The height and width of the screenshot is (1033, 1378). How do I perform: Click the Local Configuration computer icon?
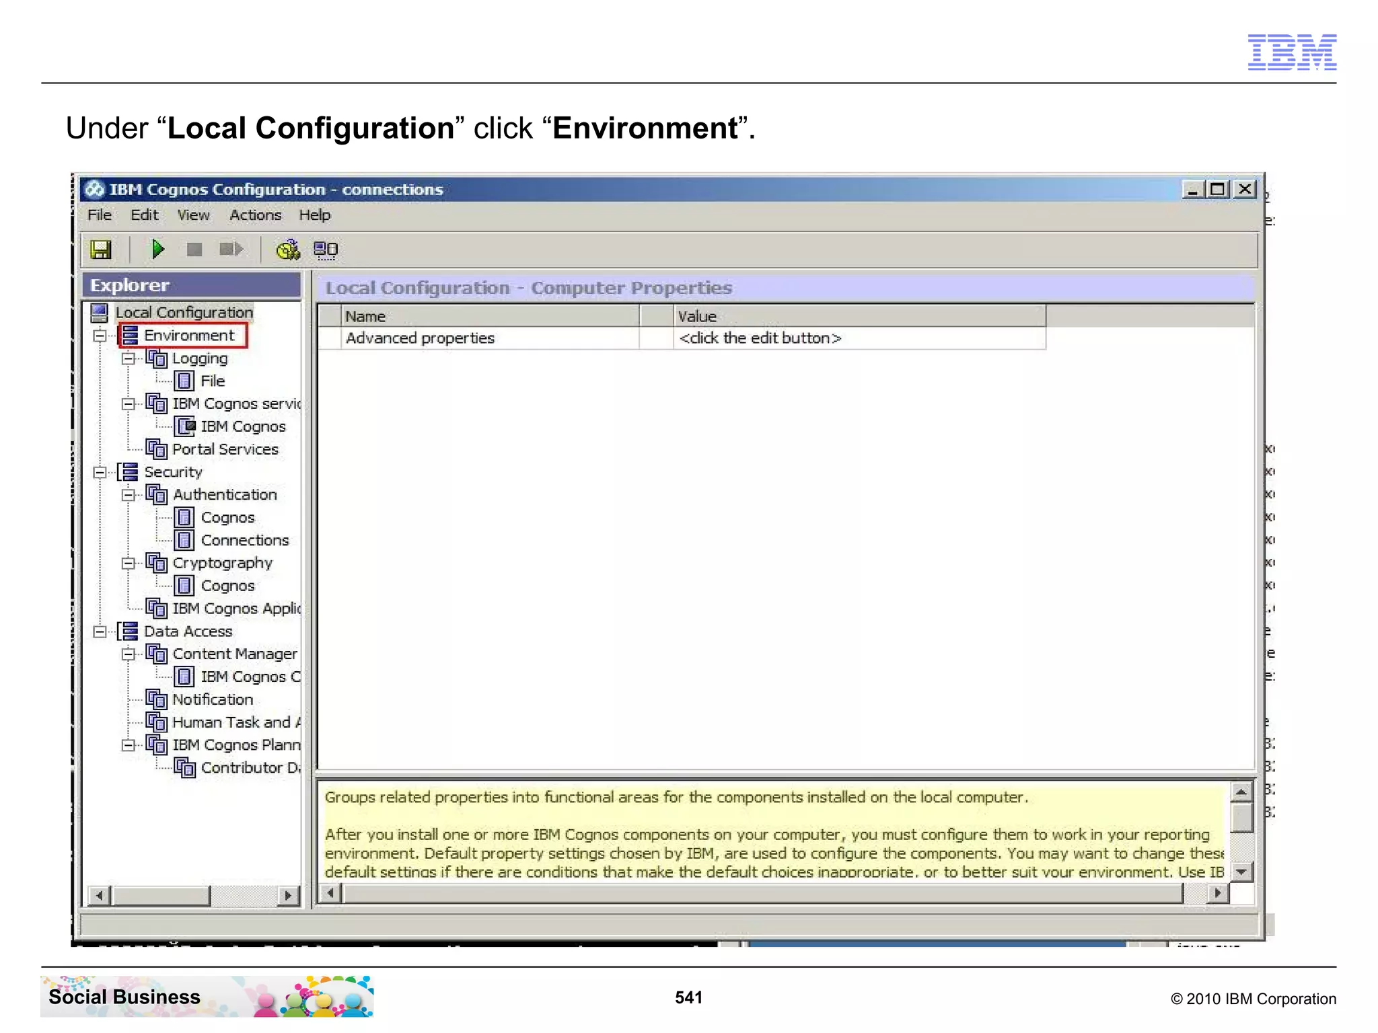coord(100,313)
